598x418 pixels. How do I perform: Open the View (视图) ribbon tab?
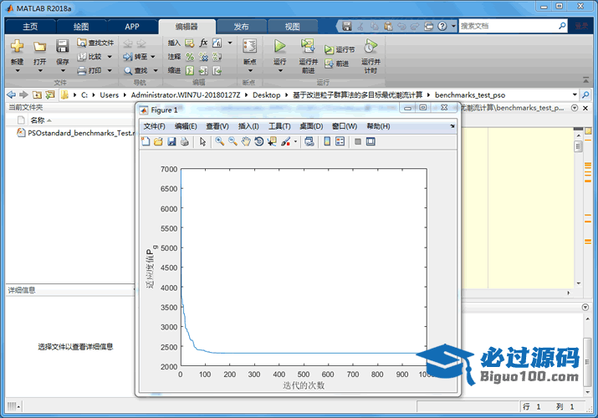click(293, 27)
